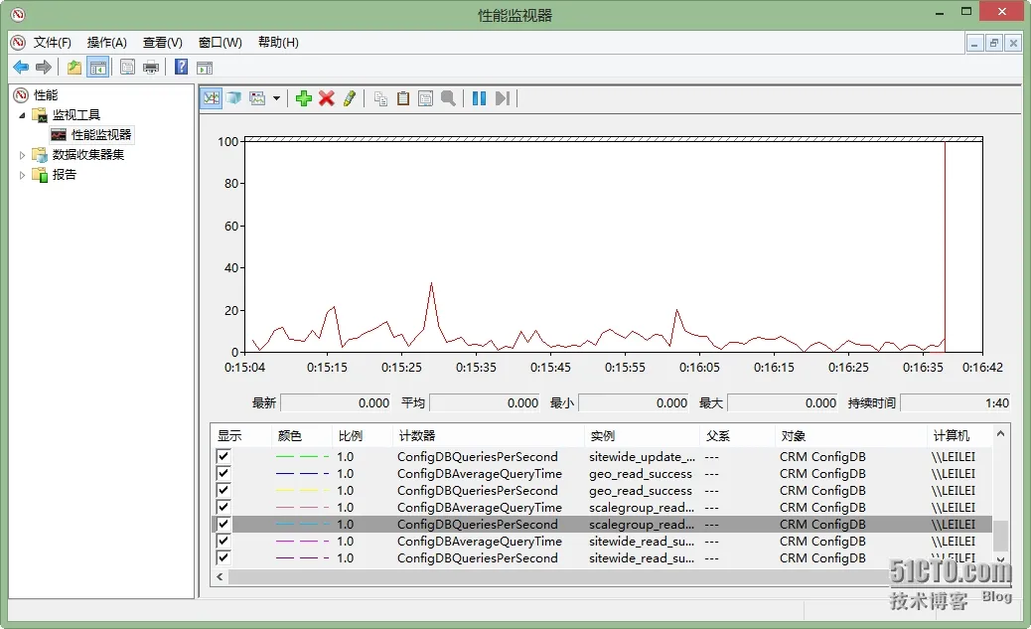This screenshot has width=1031, height=629.
Task: Click the counter list vertical scrollbar thumb
Action: (1000, 535)
